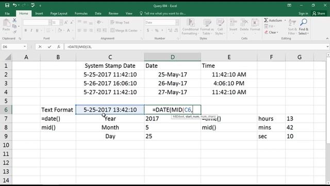Toggle Underline formatting
330x186 pixels.
37,30
